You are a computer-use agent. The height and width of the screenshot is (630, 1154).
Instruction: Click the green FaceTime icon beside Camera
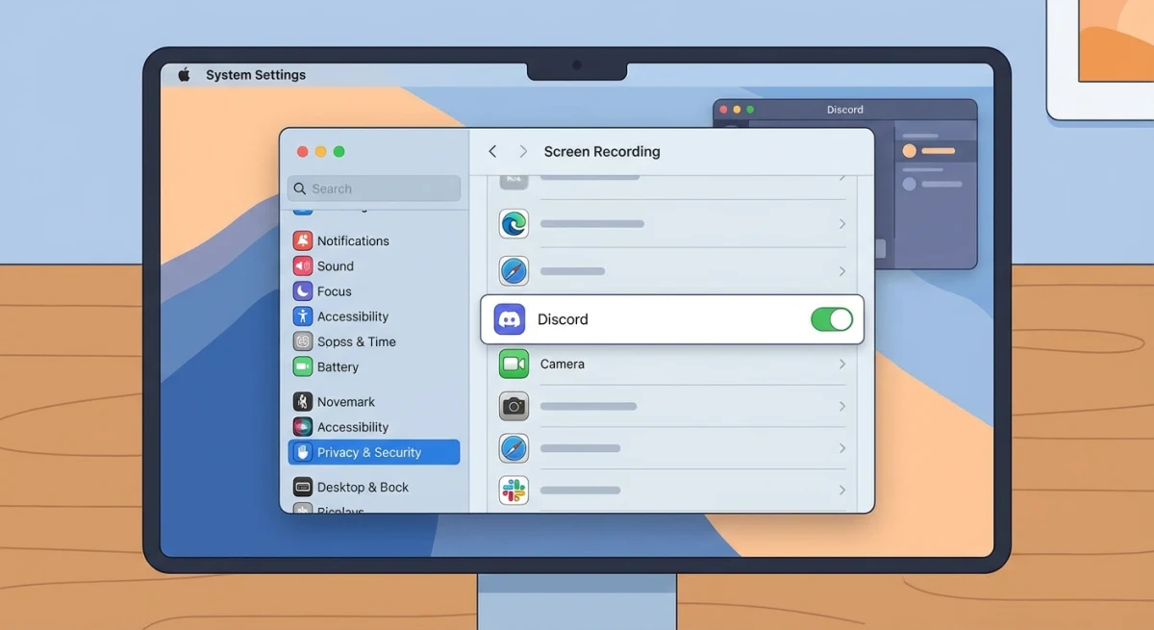coord(514,364)
